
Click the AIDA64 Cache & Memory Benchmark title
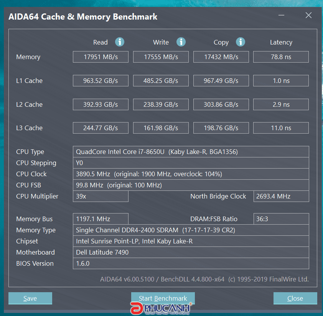coord(83,17)
